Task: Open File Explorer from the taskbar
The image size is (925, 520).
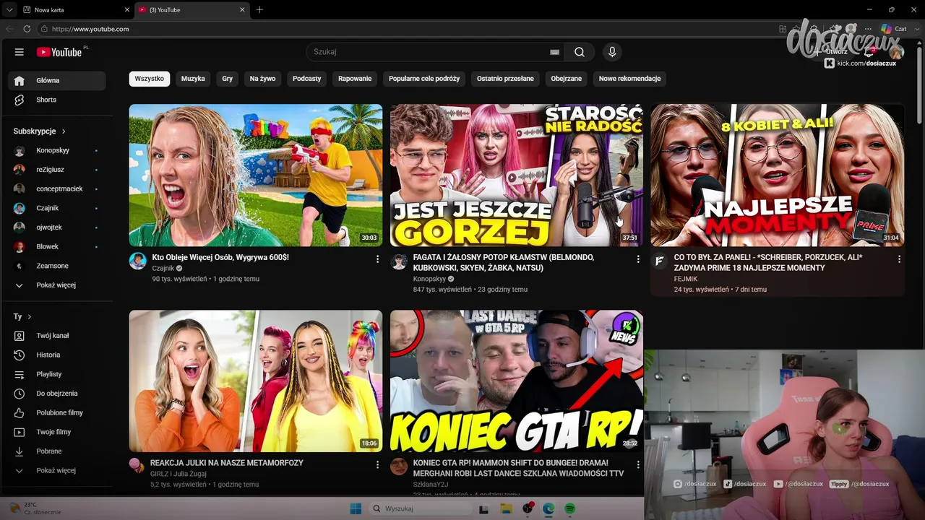Action: point(506,508)
